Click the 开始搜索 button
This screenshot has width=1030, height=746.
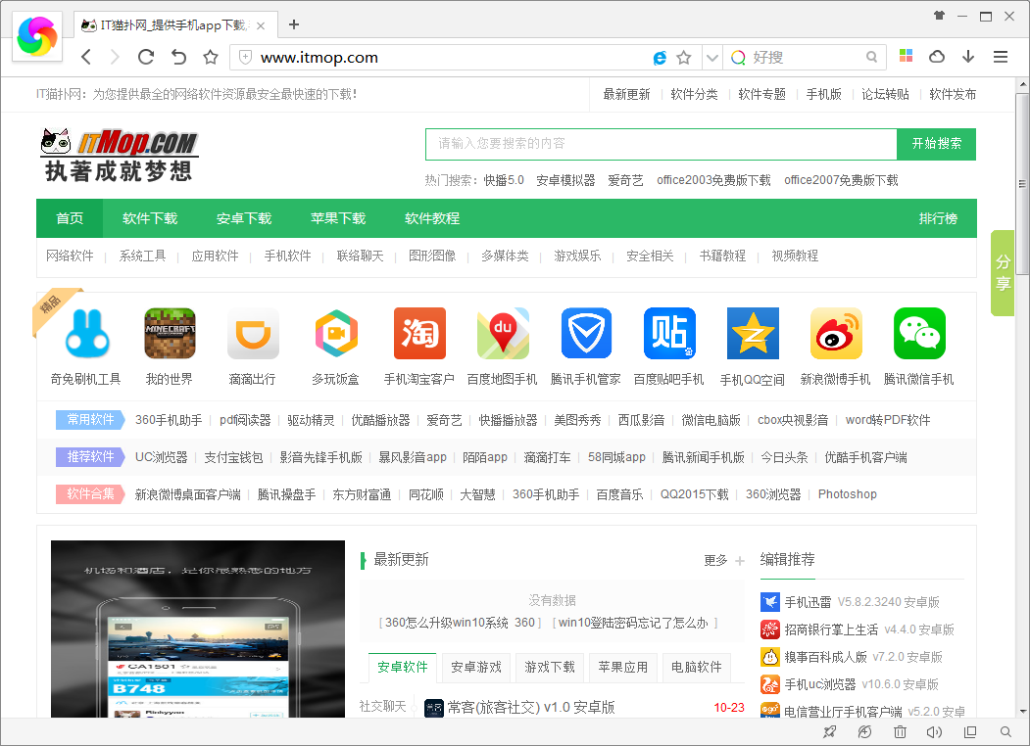click(x=936, y=144)
